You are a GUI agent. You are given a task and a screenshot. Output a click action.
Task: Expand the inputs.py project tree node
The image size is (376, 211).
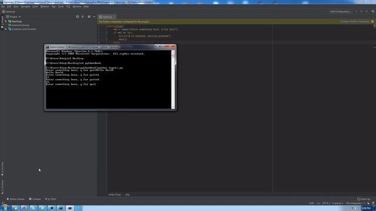(6, 21)
